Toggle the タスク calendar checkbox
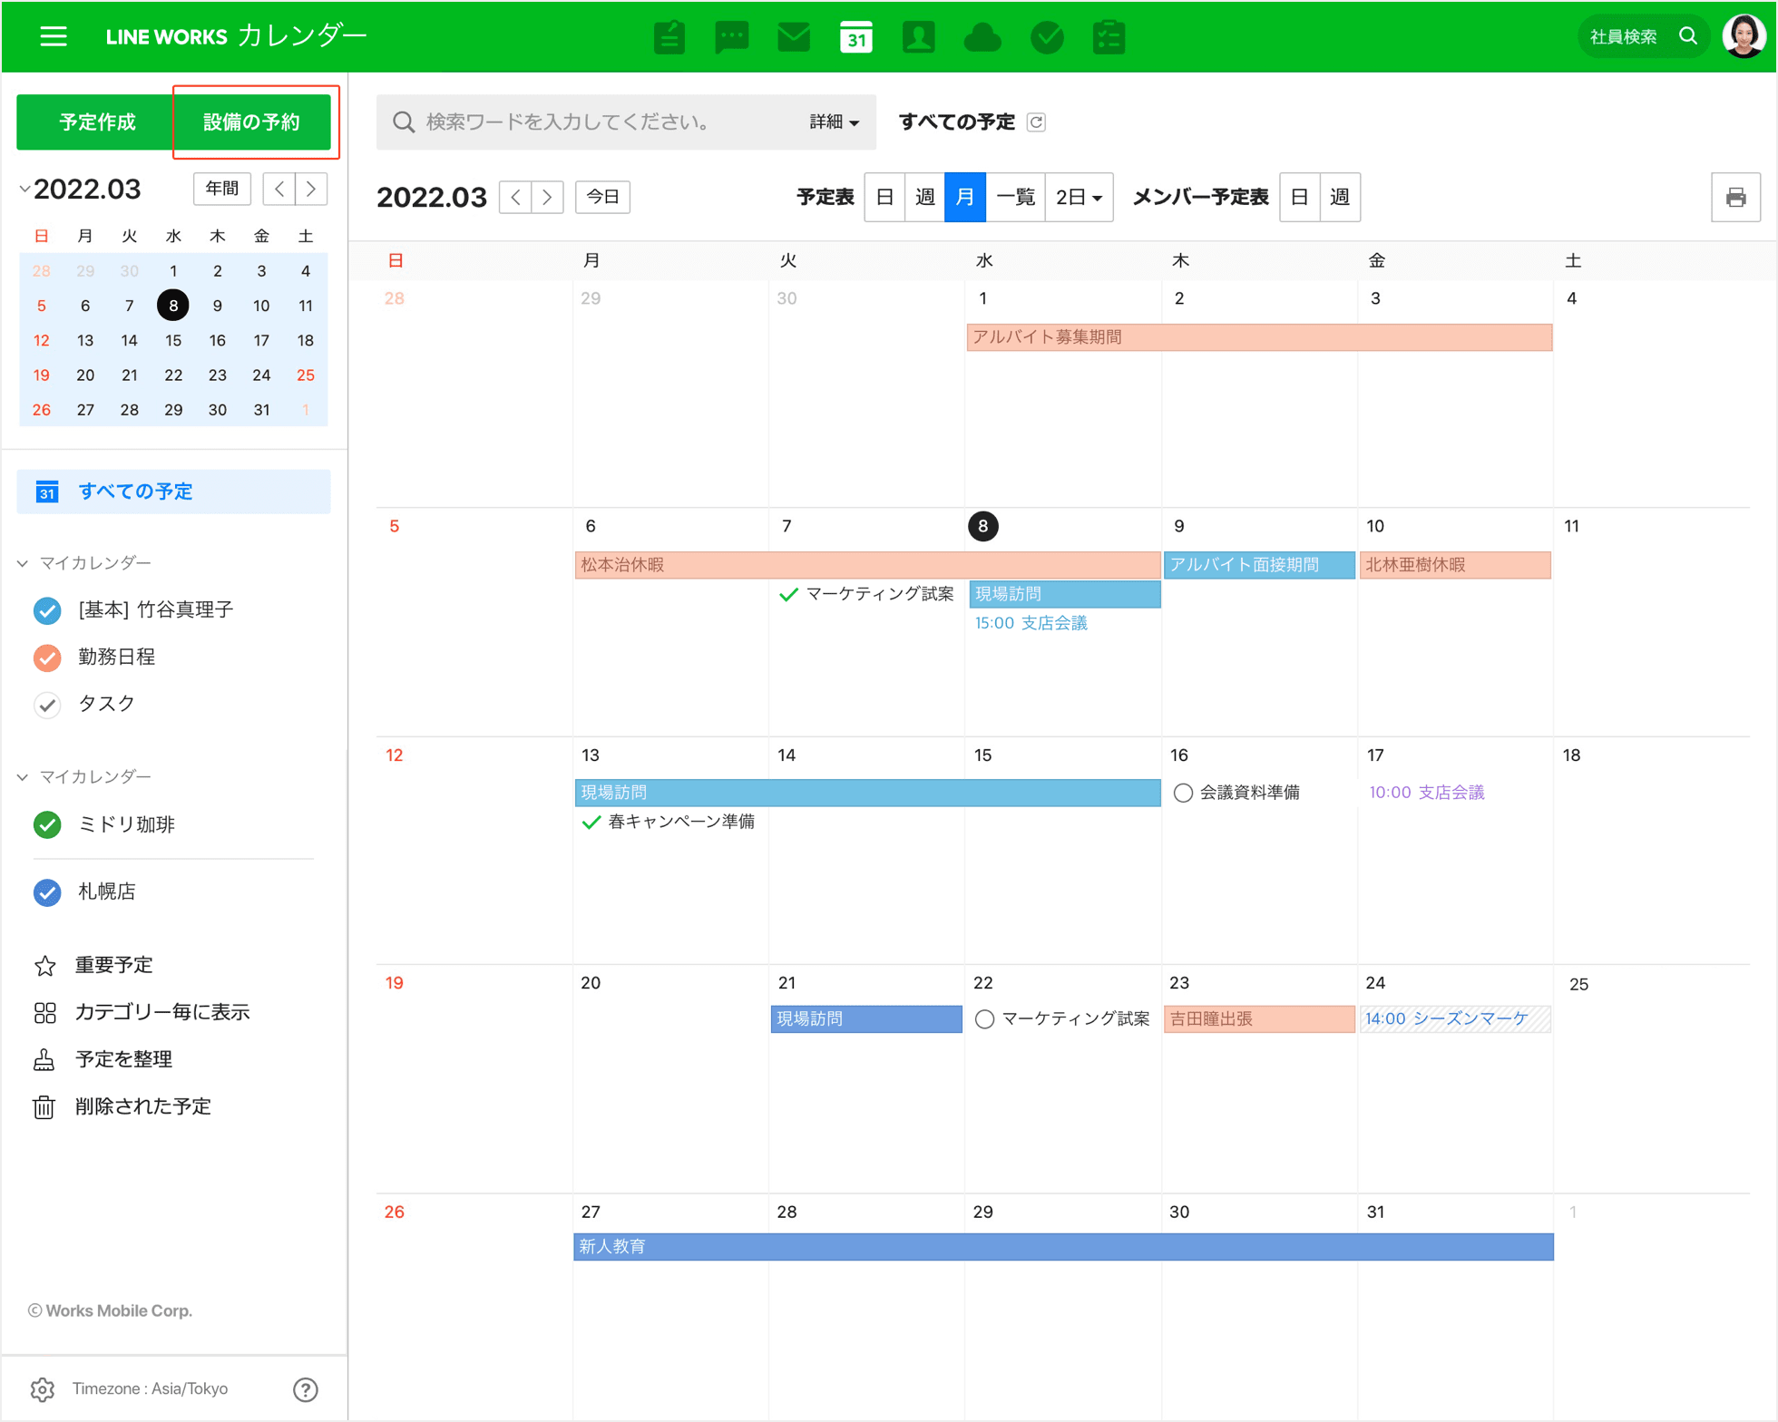 tap(47, 705)
